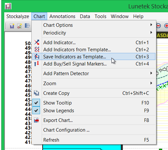The width and height of the screenshot is (168, 150).
Task: Toggle the Show Legends checkmark
Action: point(36,110)
